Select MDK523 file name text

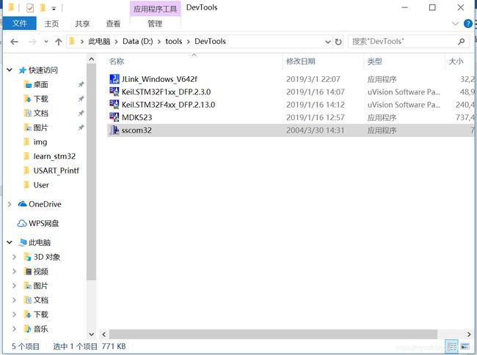coord(136,117)
